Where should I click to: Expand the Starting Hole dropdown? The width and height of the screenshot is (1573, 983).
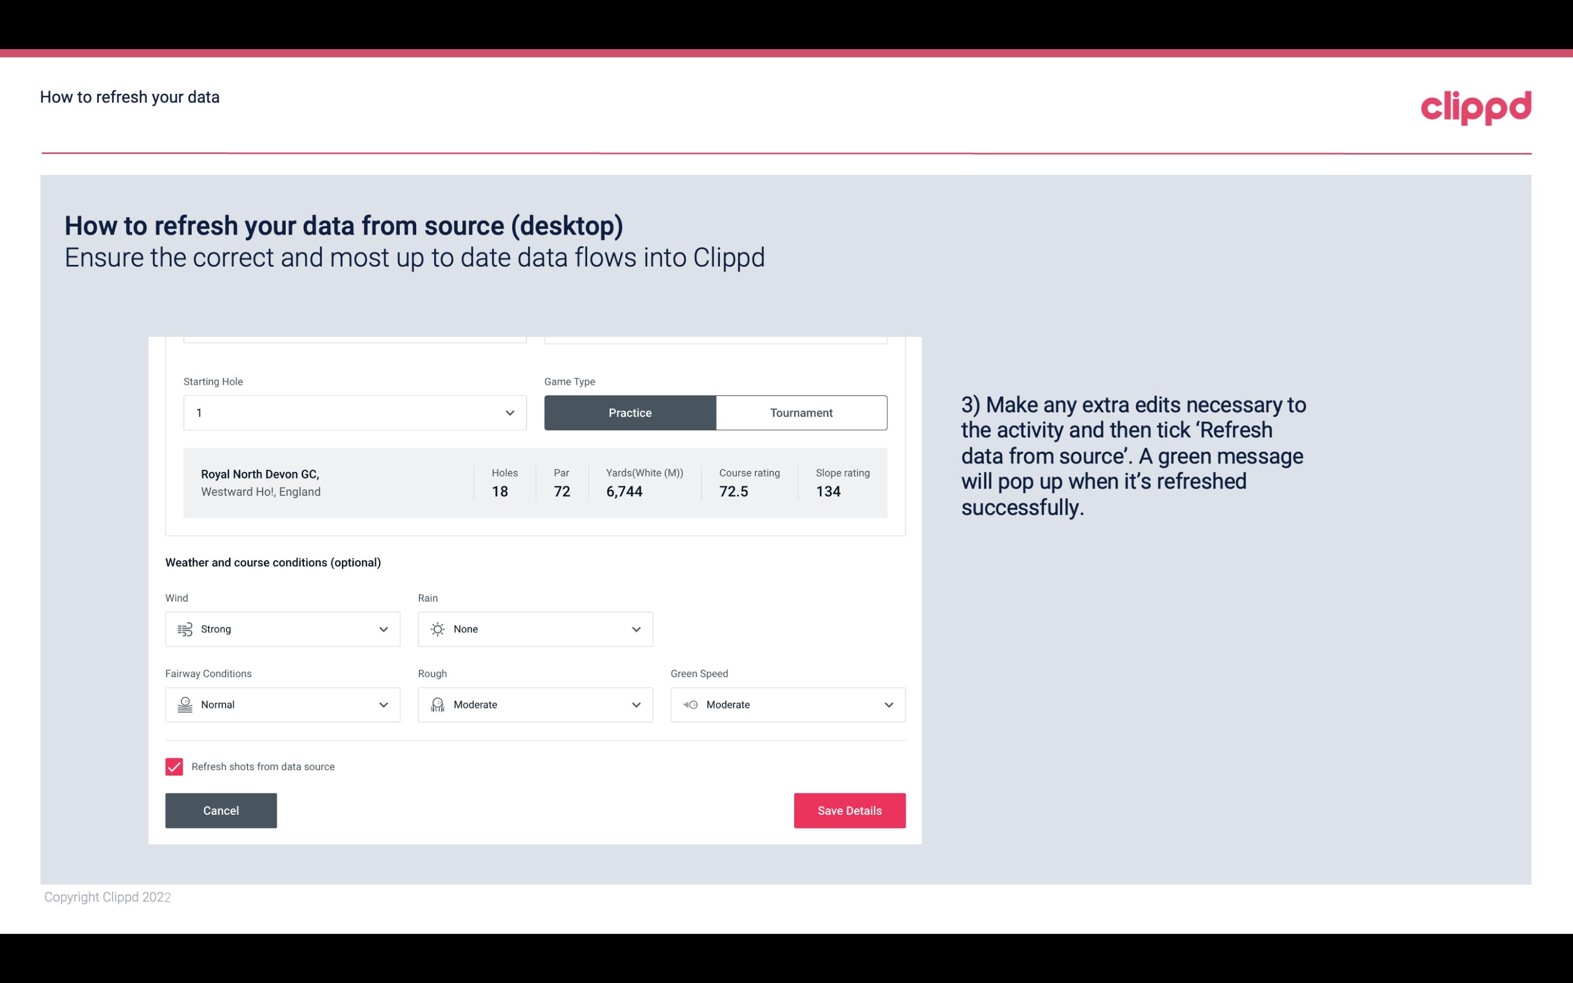coord(508,412)
